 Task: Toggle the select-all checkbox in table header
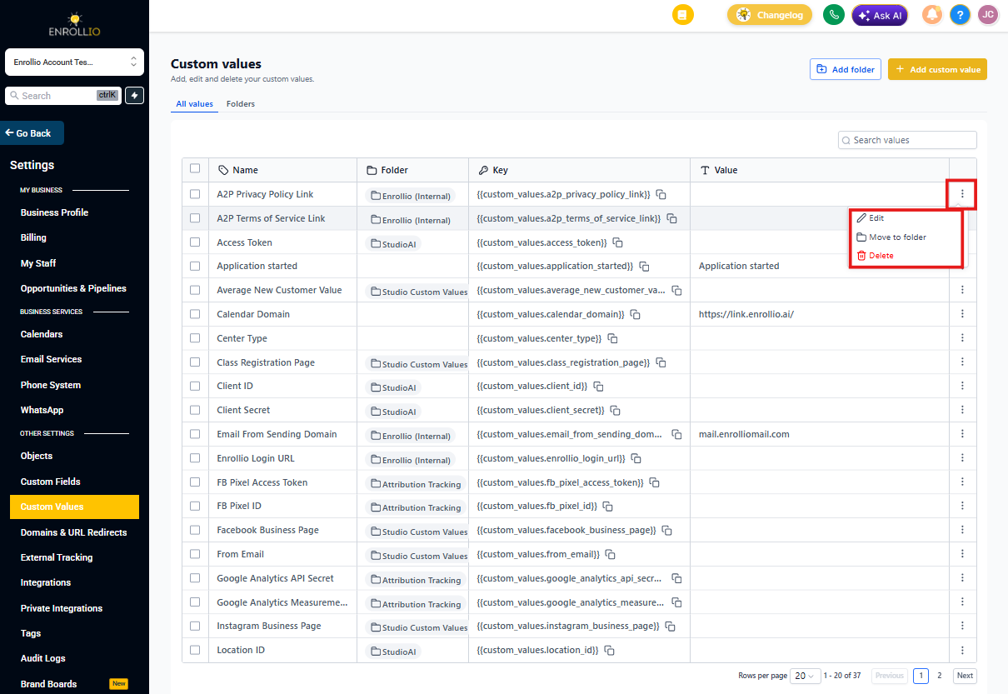195,169
